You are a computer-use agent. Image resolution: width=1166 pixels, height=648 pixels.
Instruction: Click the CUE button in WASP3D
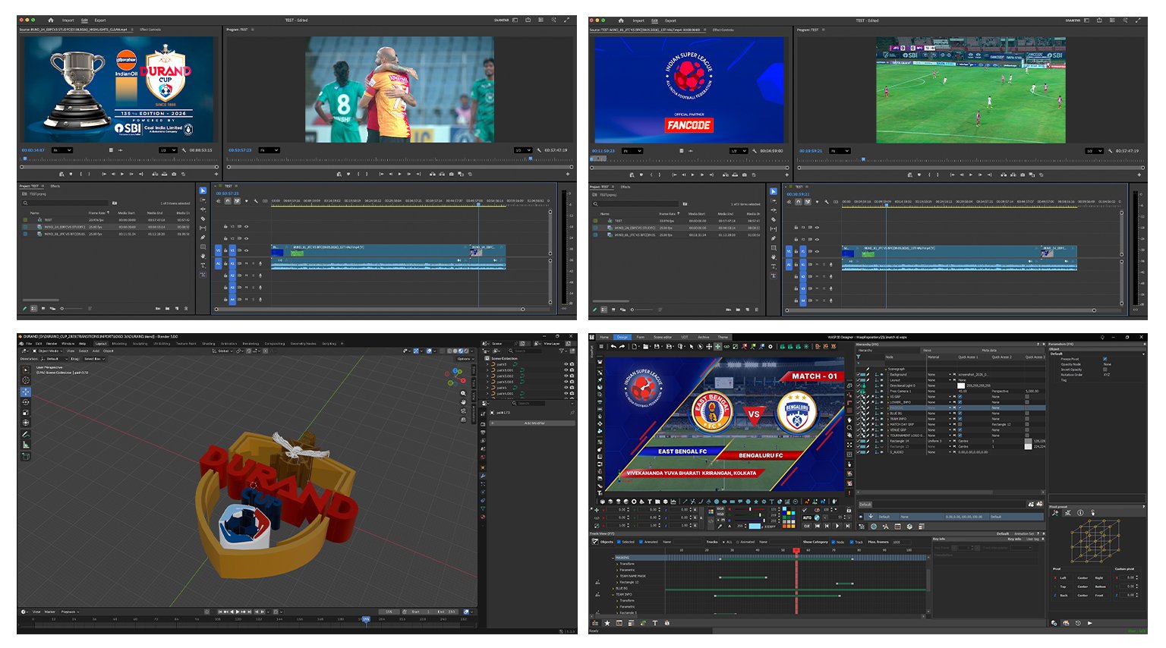point(807,526)
